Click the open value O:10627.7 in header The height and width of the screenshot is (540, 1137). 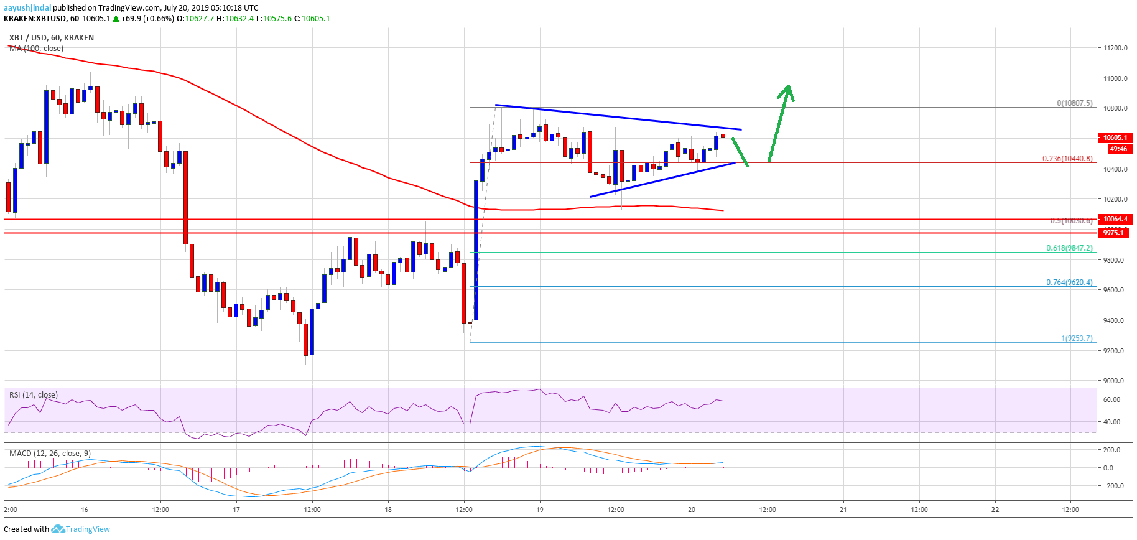pyautogui.click(x=195, y=19)
